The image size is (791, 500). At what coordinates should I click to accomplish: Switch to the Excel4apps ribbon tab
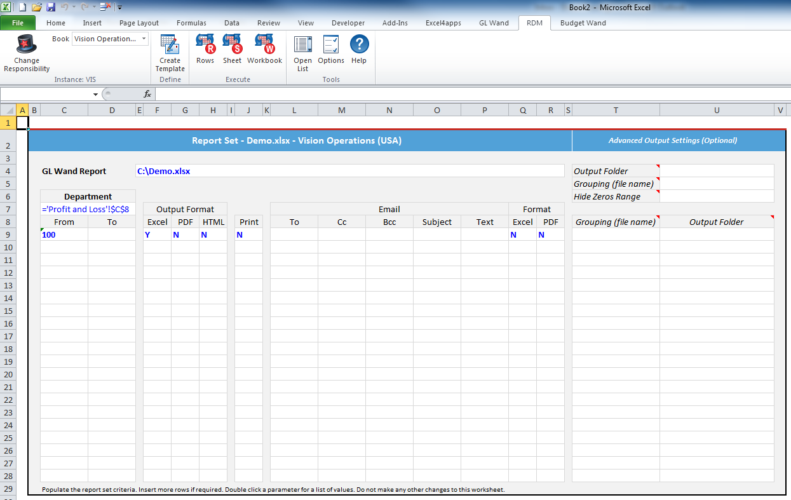pos(443,23)
